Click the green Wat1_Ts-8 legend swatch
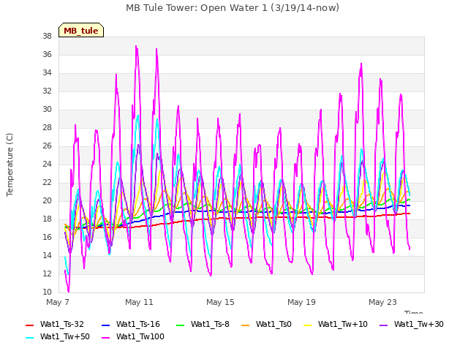The height and width of the screenshot is (351, 468). pyautogui.click(x=181, y=325)
